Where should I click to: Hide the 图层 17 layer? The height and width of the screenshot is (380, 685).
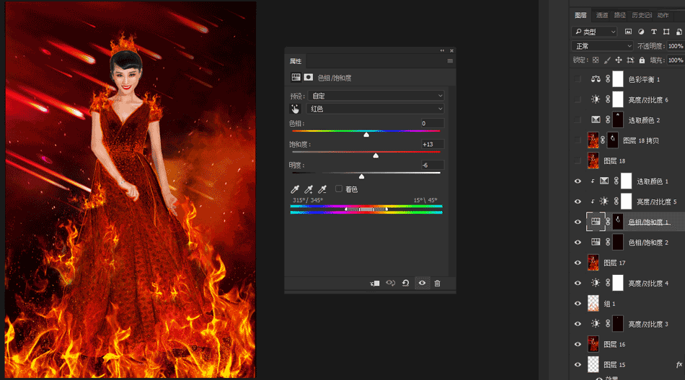[x=578, y=263]
